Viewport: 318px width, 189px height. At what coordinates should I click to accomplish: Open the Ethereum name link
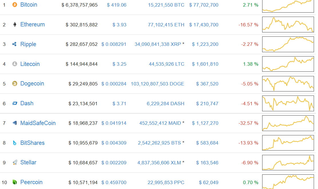coord(32,24)
